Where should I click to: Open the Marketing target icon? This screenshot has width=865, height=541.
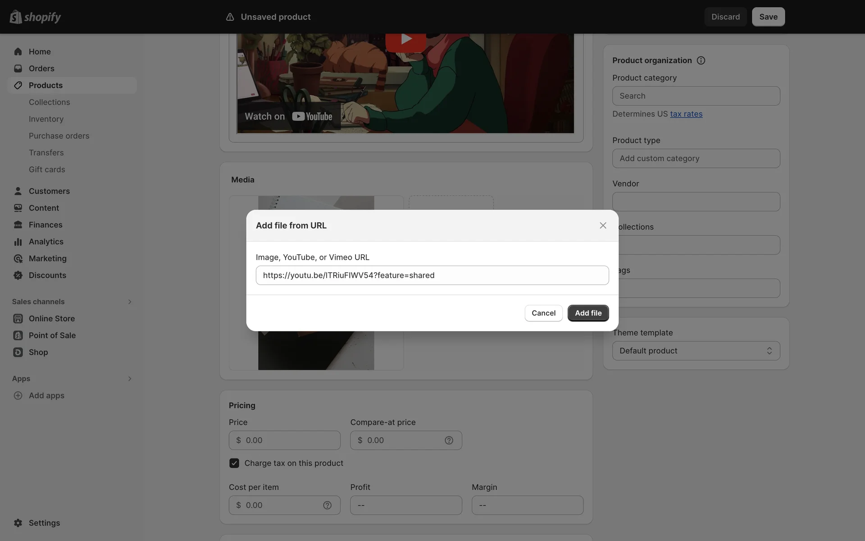(18, 258)
